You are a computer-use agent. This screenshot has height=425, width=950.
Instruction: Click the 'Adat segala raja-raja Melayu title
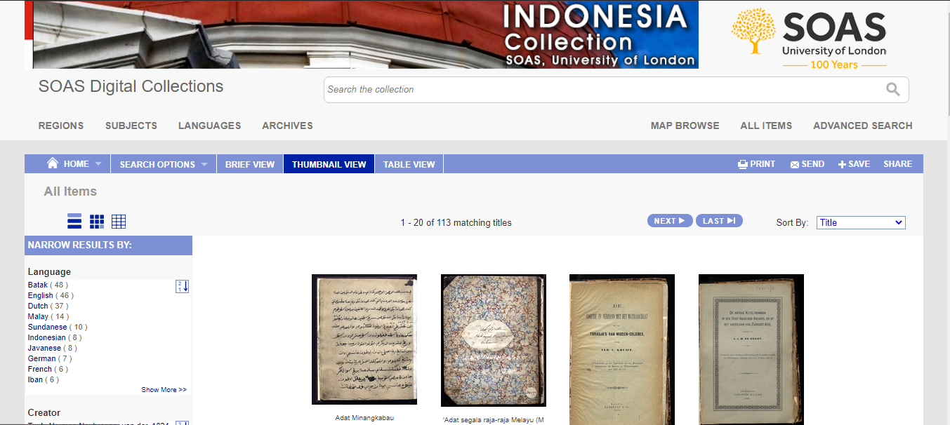[x=494, y=420]
